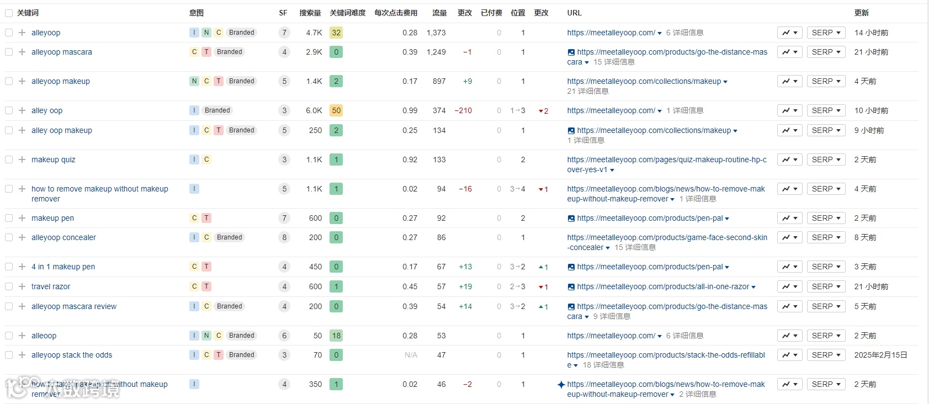Click Branded tag in alley oop row

[x=217, y=110]
